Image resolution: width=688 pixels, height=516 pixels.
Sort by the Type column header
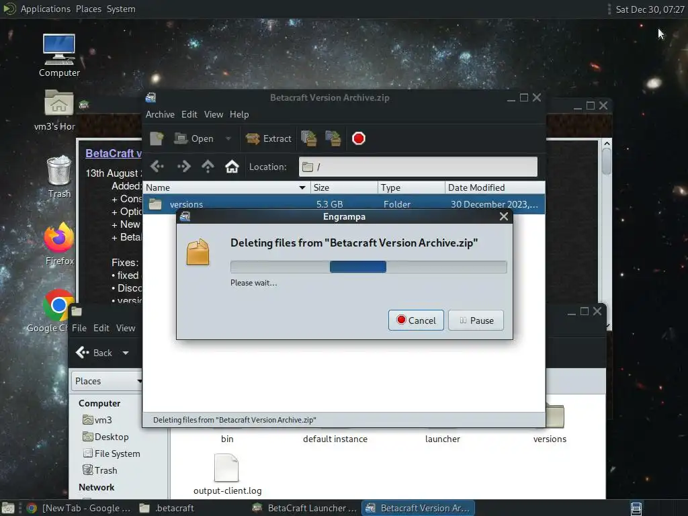tap(411, 188)
